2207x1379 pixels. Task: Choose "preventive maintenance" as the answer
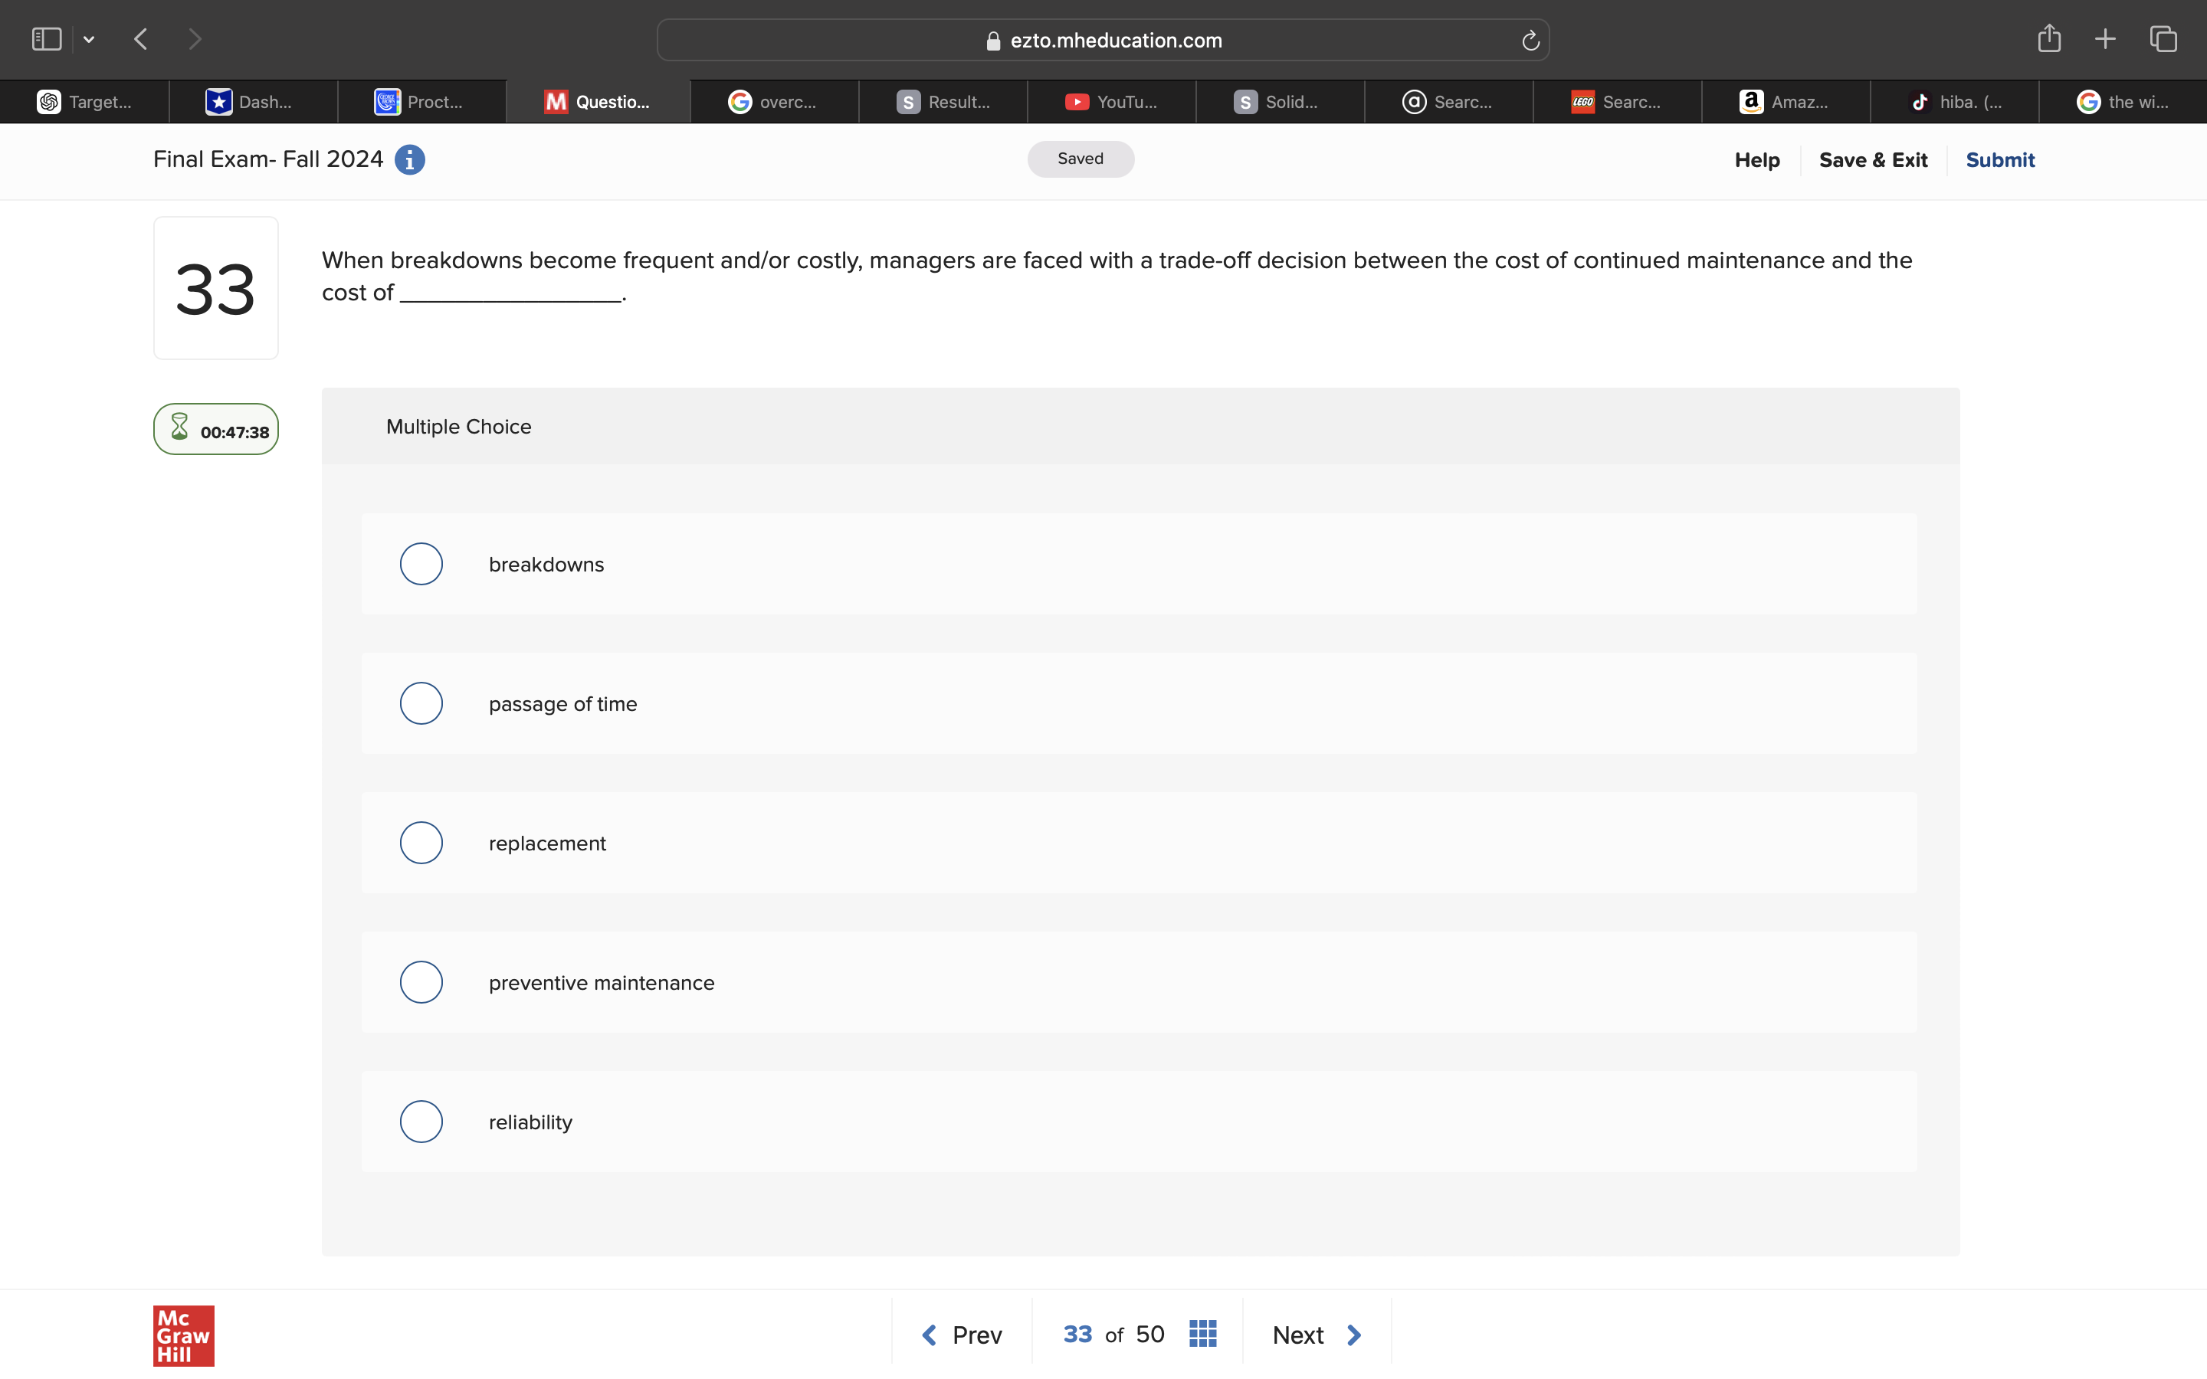coord(421,981)
